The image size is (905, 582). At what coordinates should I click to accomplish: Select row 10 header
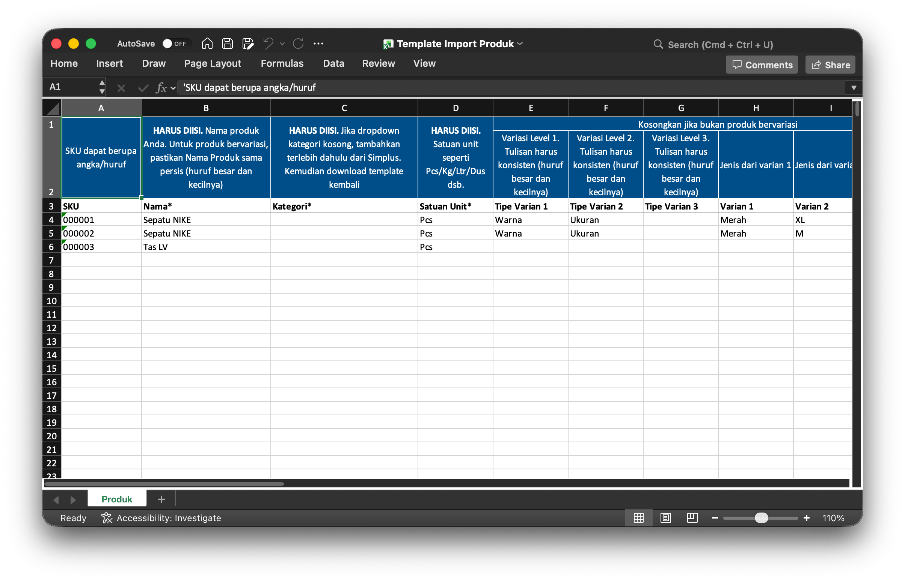[x=51, y=301]
